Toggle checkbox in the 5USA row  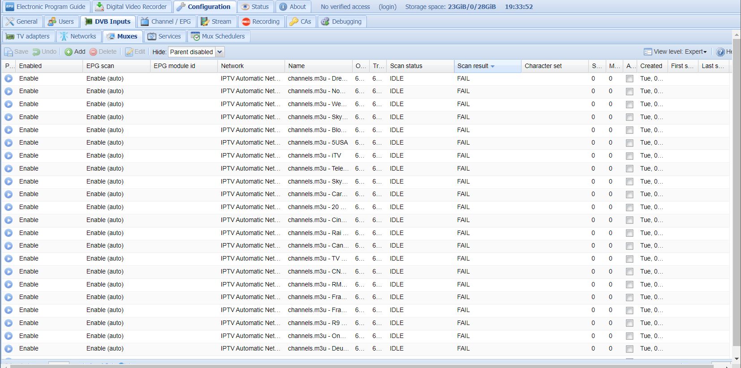pos(629,143)
